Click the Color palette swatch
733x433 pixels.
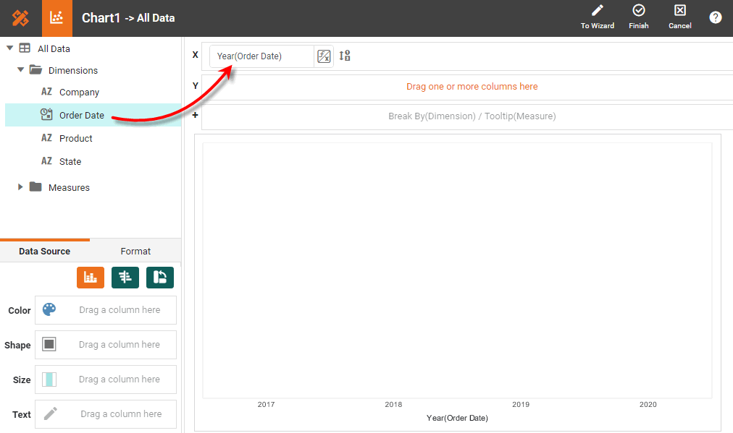coord(49,310)
